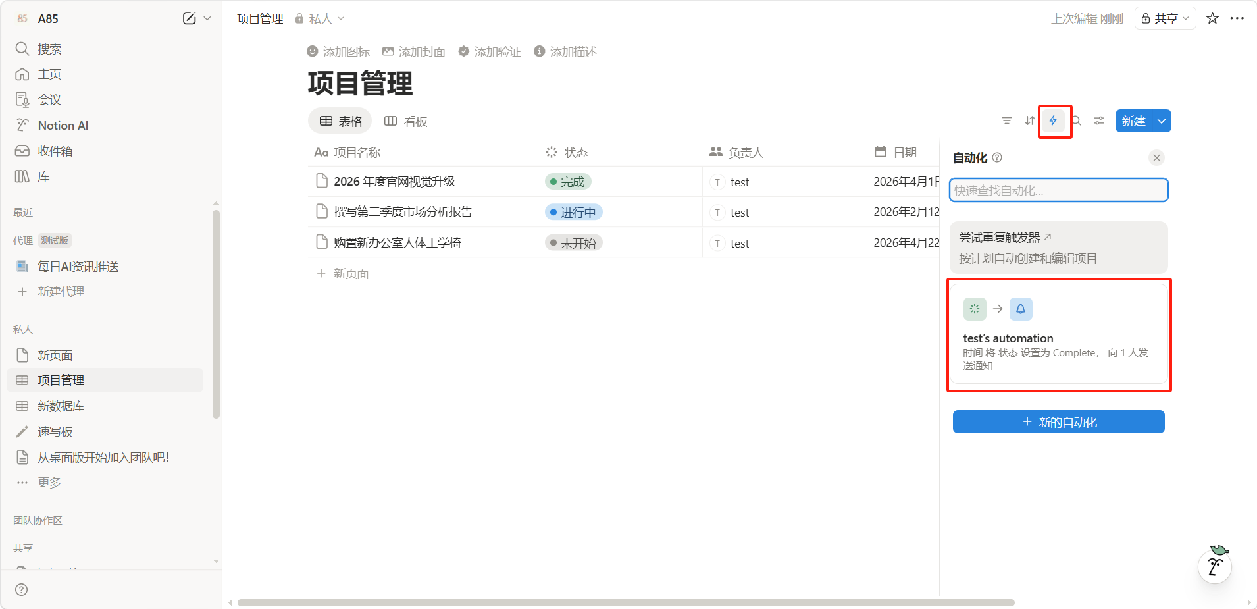Click the 新的自动化 button
This screenshot has height=609, width=1257.
(1058, 422)
